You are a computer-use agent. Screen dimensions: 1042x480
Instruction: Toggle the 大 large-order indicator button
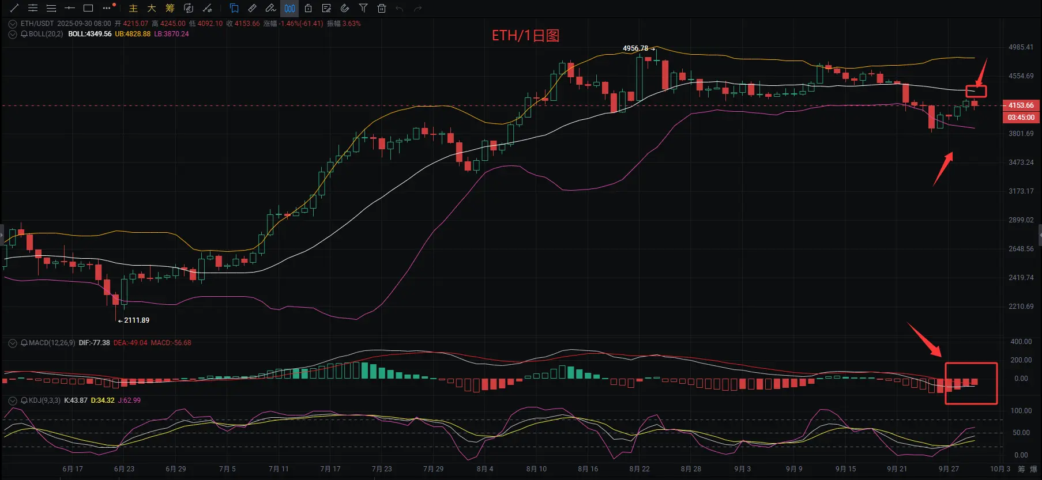152,8
